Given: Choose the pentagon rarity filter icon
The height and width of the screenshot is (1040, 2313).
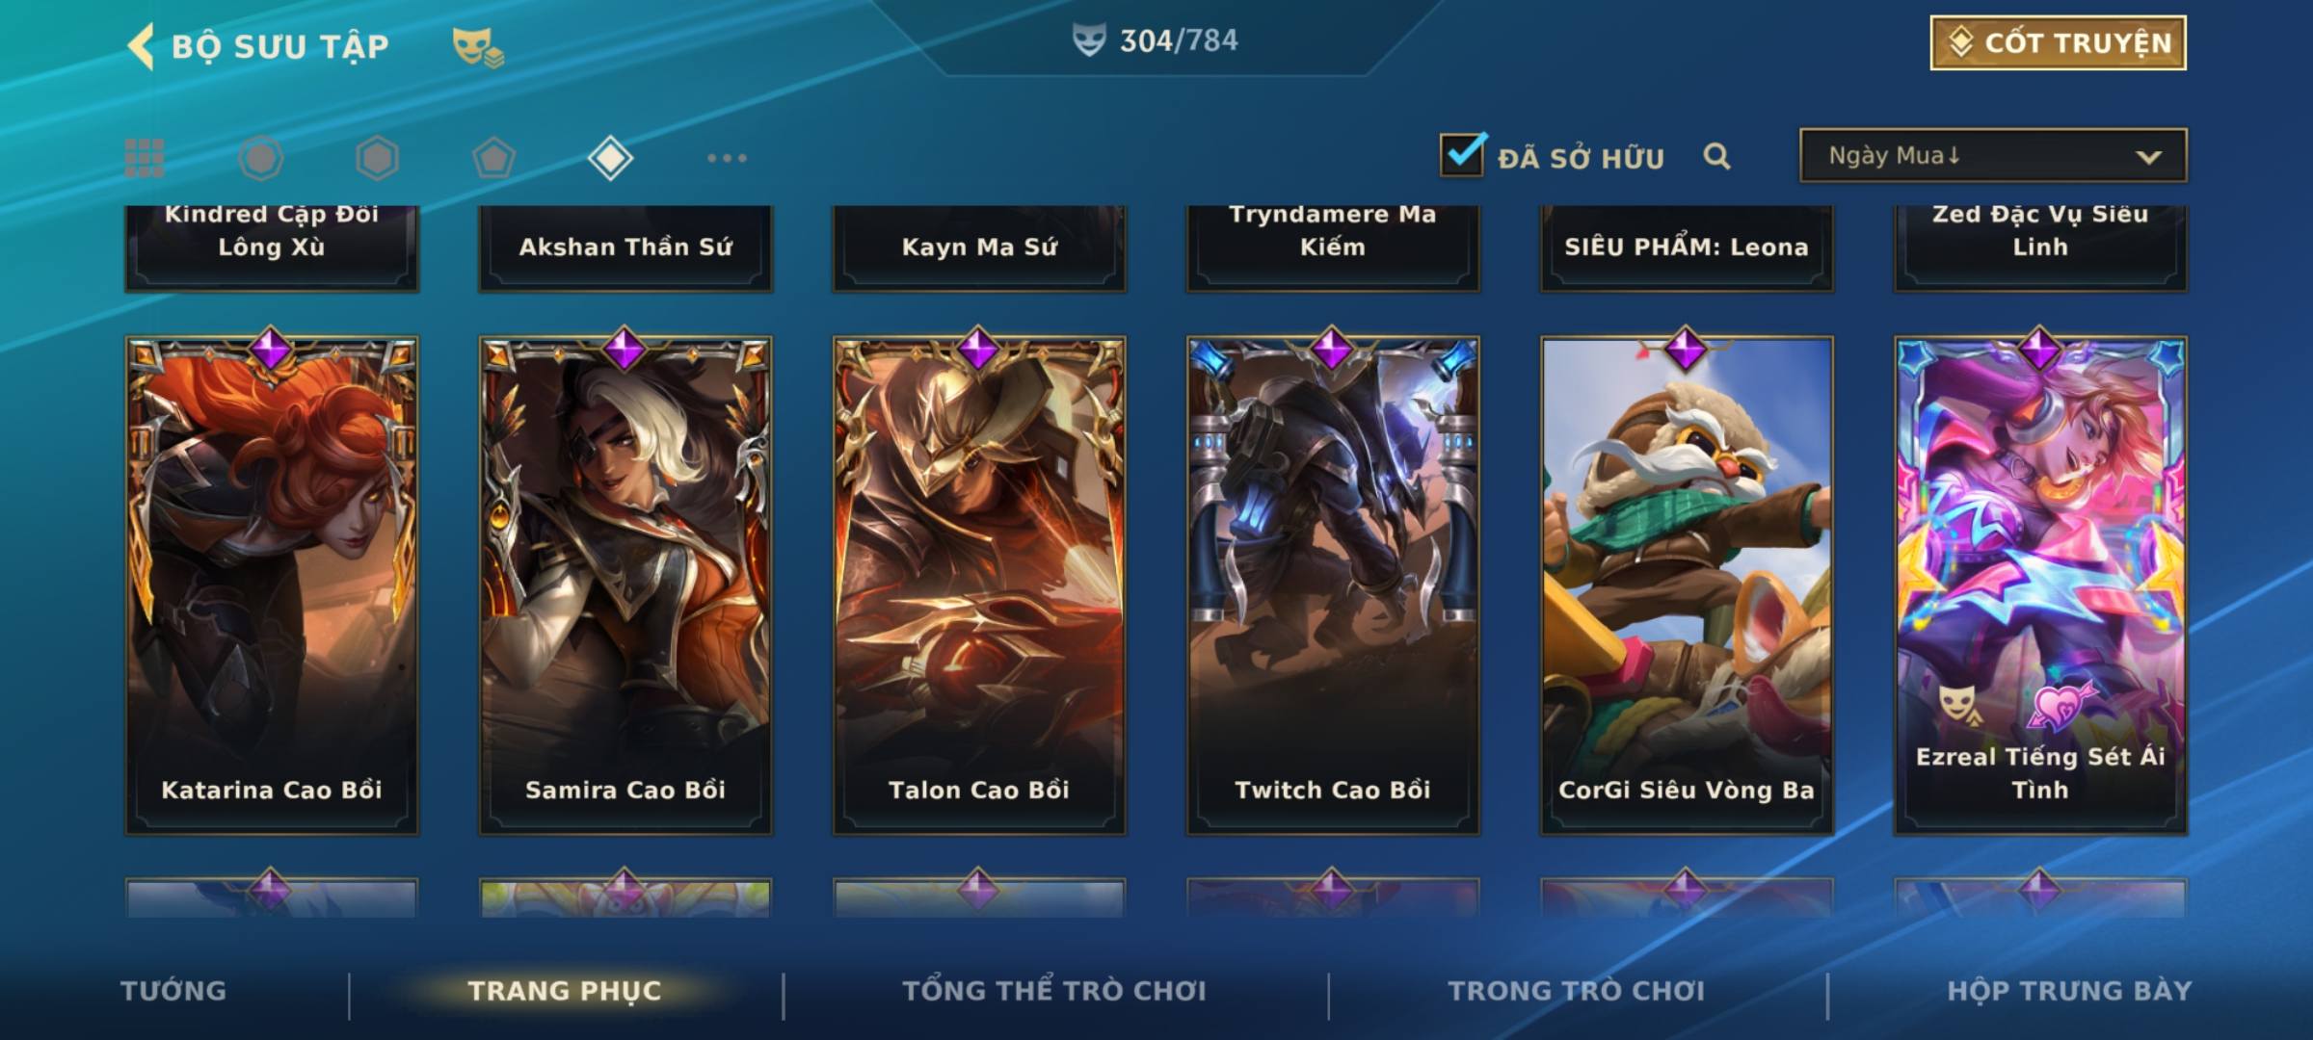Looking at the screenshot, I should 493,158.
